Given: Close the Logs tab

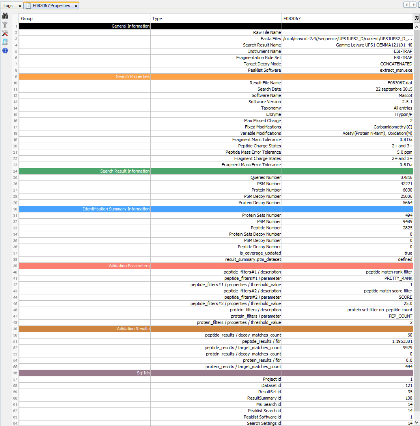Looking at the screenshot, I should (x=20, y=6).
